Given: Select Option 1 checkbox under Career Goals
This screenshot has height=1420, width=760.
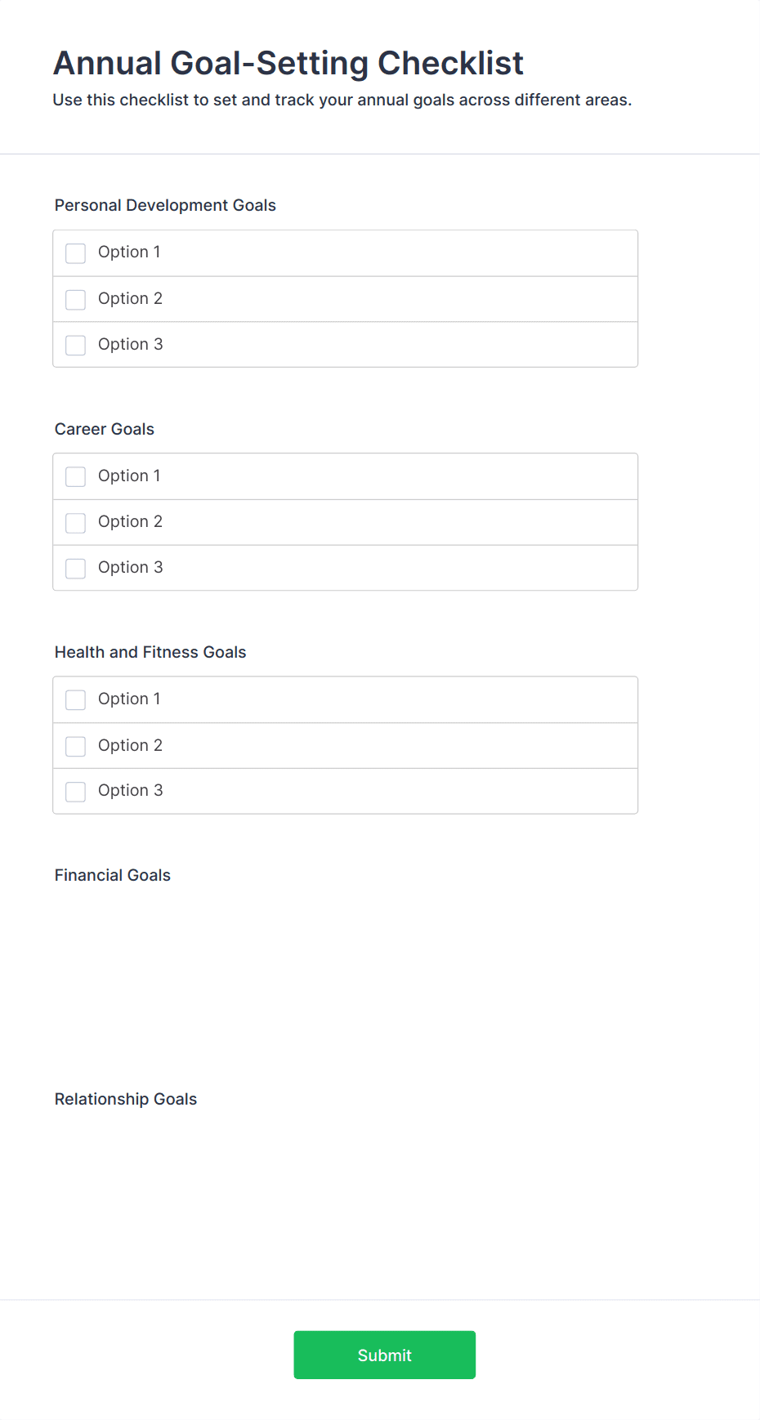Looking at the screenshot, I should pyautogui.click(x=76, y=477).
